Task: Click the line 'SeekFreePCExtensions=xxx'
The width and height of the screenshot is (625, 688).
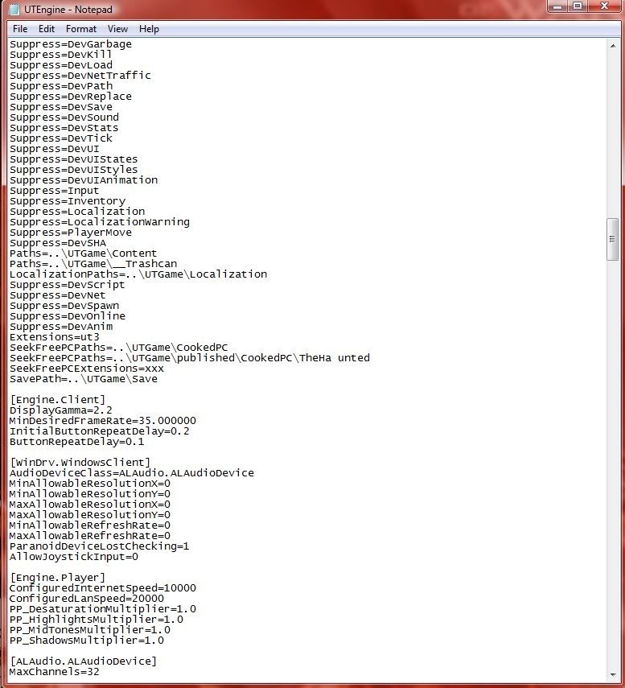Action: click(x=87, y=369)
